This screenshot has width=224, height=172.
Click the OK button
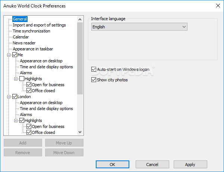pyautogui.click(x=113, y=165)
